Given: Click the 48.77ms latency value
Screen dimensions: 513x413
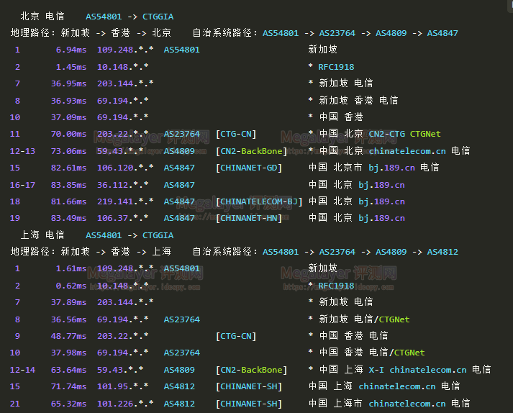Looking at the screenshot, I should tap(68, 336).
